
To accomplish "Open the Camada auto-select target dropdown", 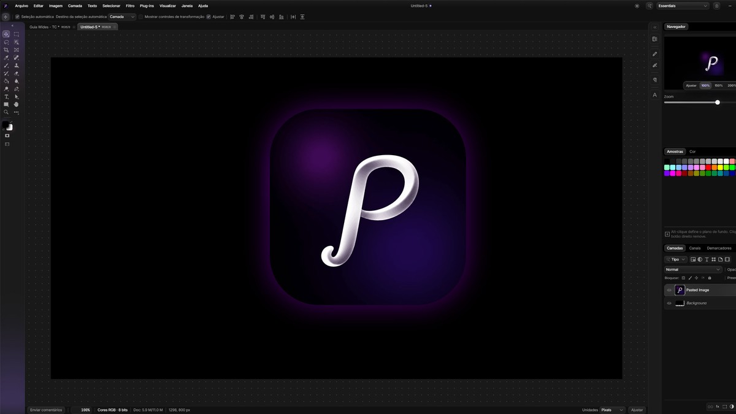I will pyautogui.click(x=122, y=17).
